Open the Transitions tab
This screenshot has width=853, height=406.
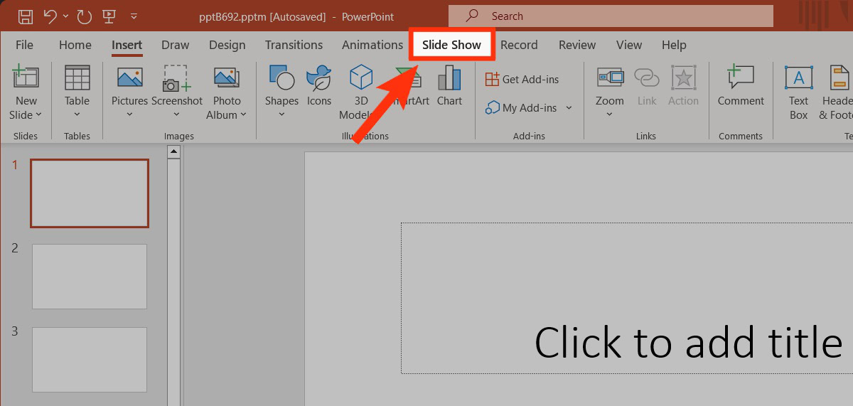(x=294, y=45)
